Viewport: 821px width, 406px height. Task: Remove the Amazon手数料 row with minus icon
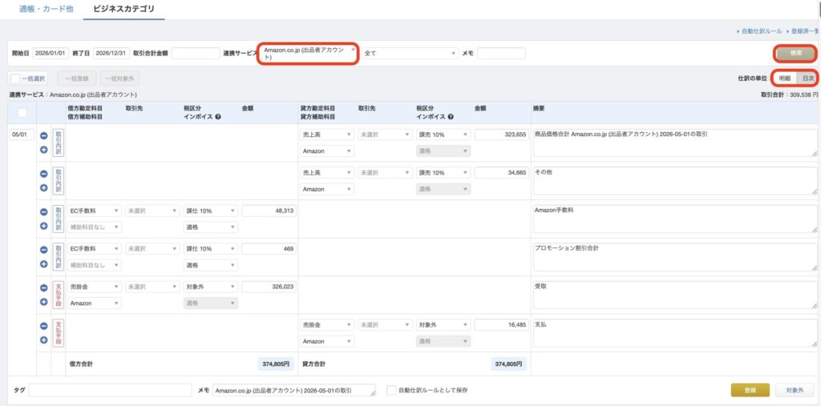(x=44, y=212)
